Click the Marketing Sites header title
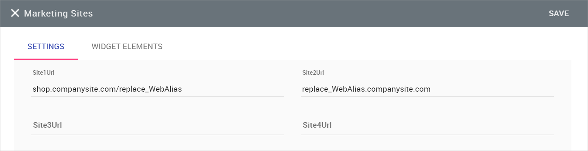 [58, 14]
